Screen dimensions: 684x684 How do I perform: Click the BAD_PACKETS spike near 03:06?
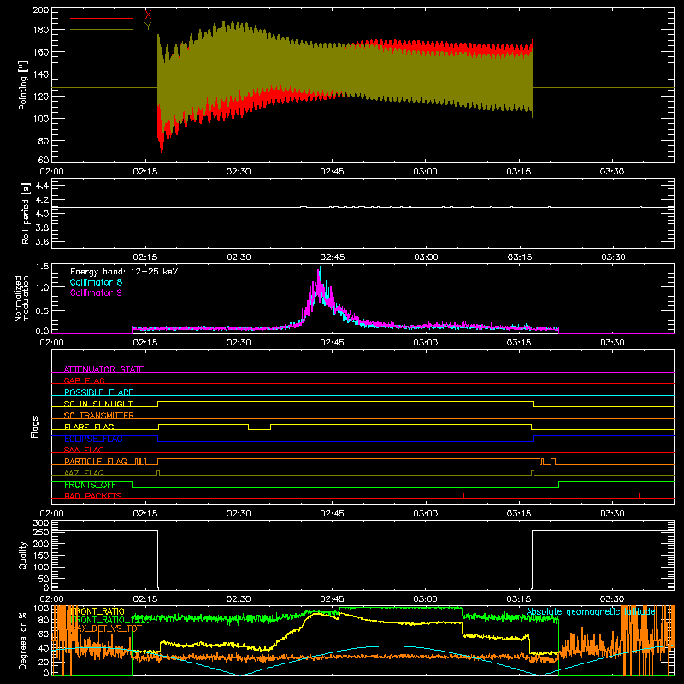click(463, 496)
